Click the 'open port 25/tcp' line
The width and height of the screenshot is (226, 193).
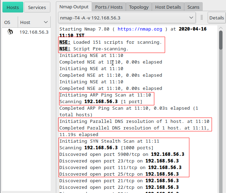119,174
